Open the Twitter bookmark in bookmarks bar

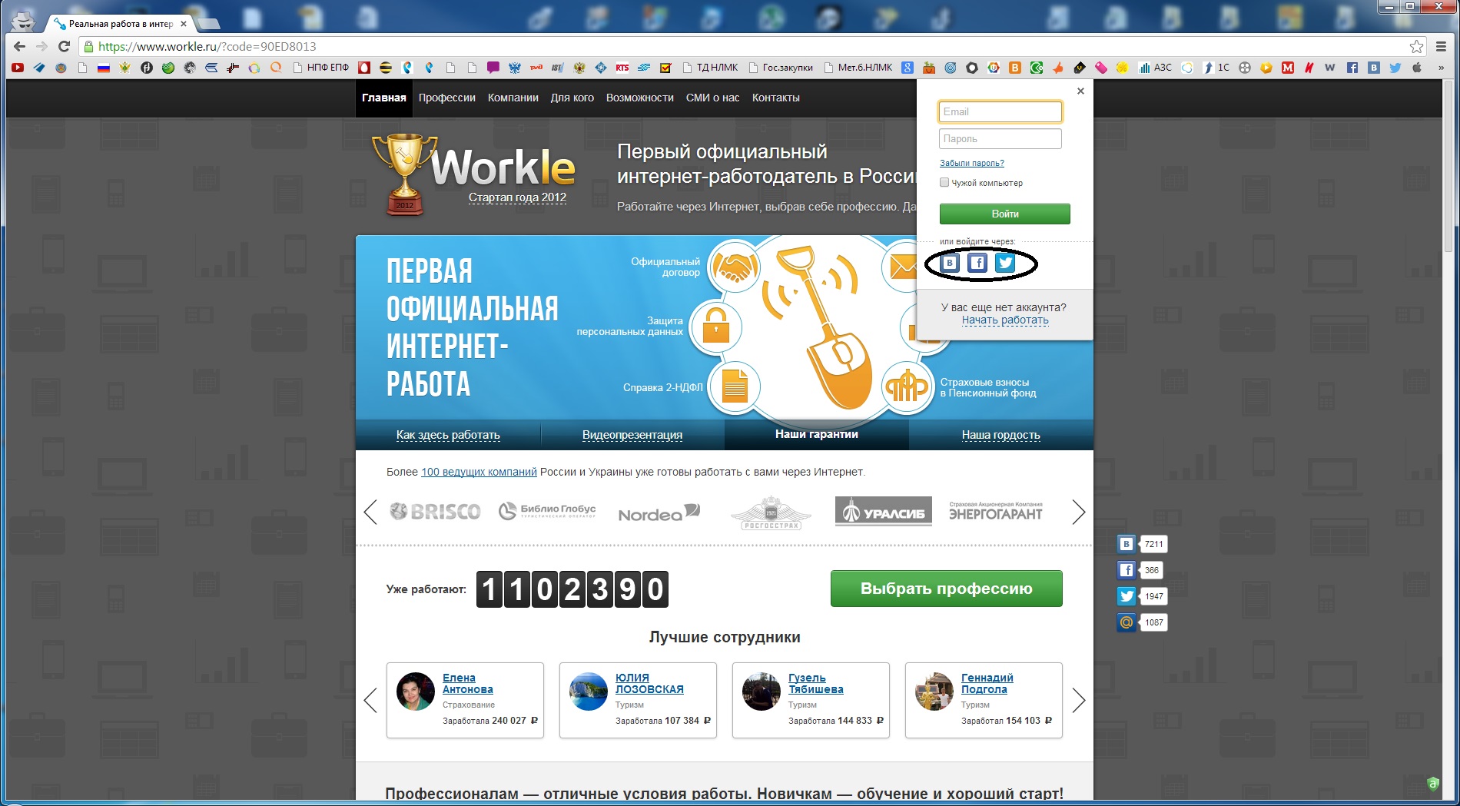tap(1395, 68)
